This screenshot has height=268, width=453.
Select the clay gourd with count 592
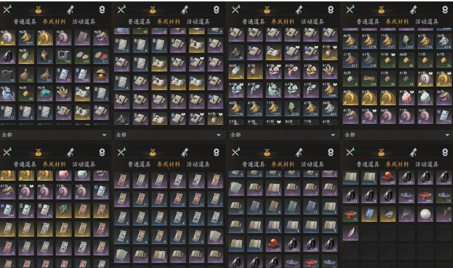coord(26,75)
